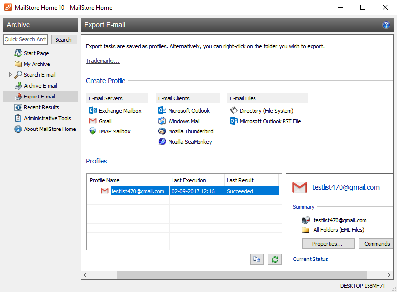The width and height of the screenshot is (397, 292).
Task: Sort by Last Execution column header
Action: (197, 180)
